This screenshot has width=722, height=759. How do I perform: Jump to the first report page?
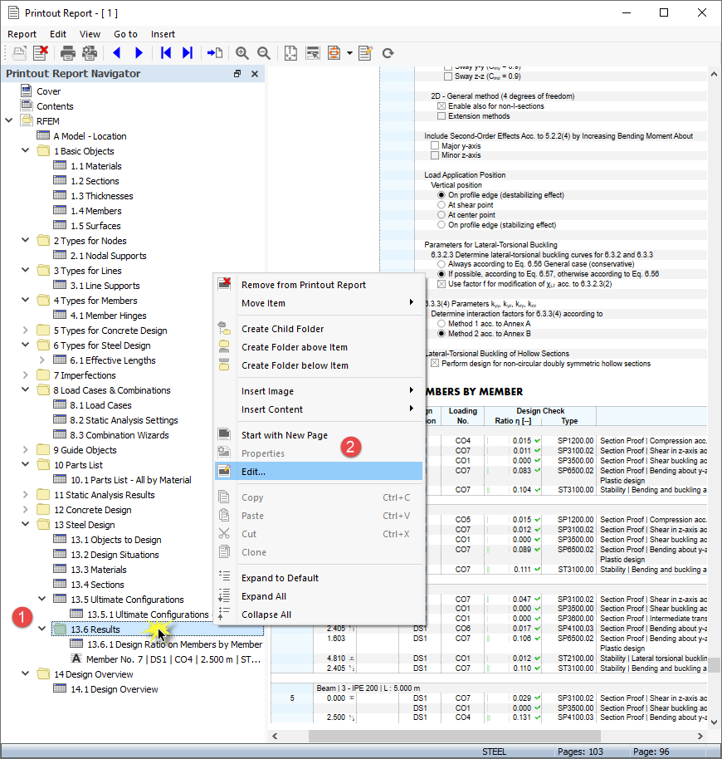[166, 53]
